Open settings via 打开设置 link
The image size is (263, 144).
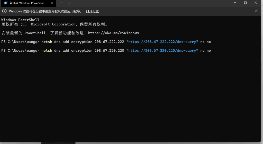tap(92, 11)
